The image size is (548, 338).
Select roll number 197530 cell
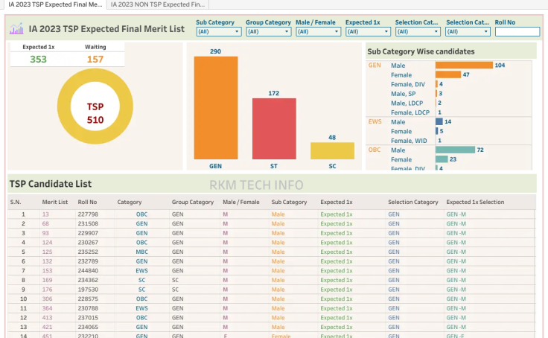[x=88, y=290]
